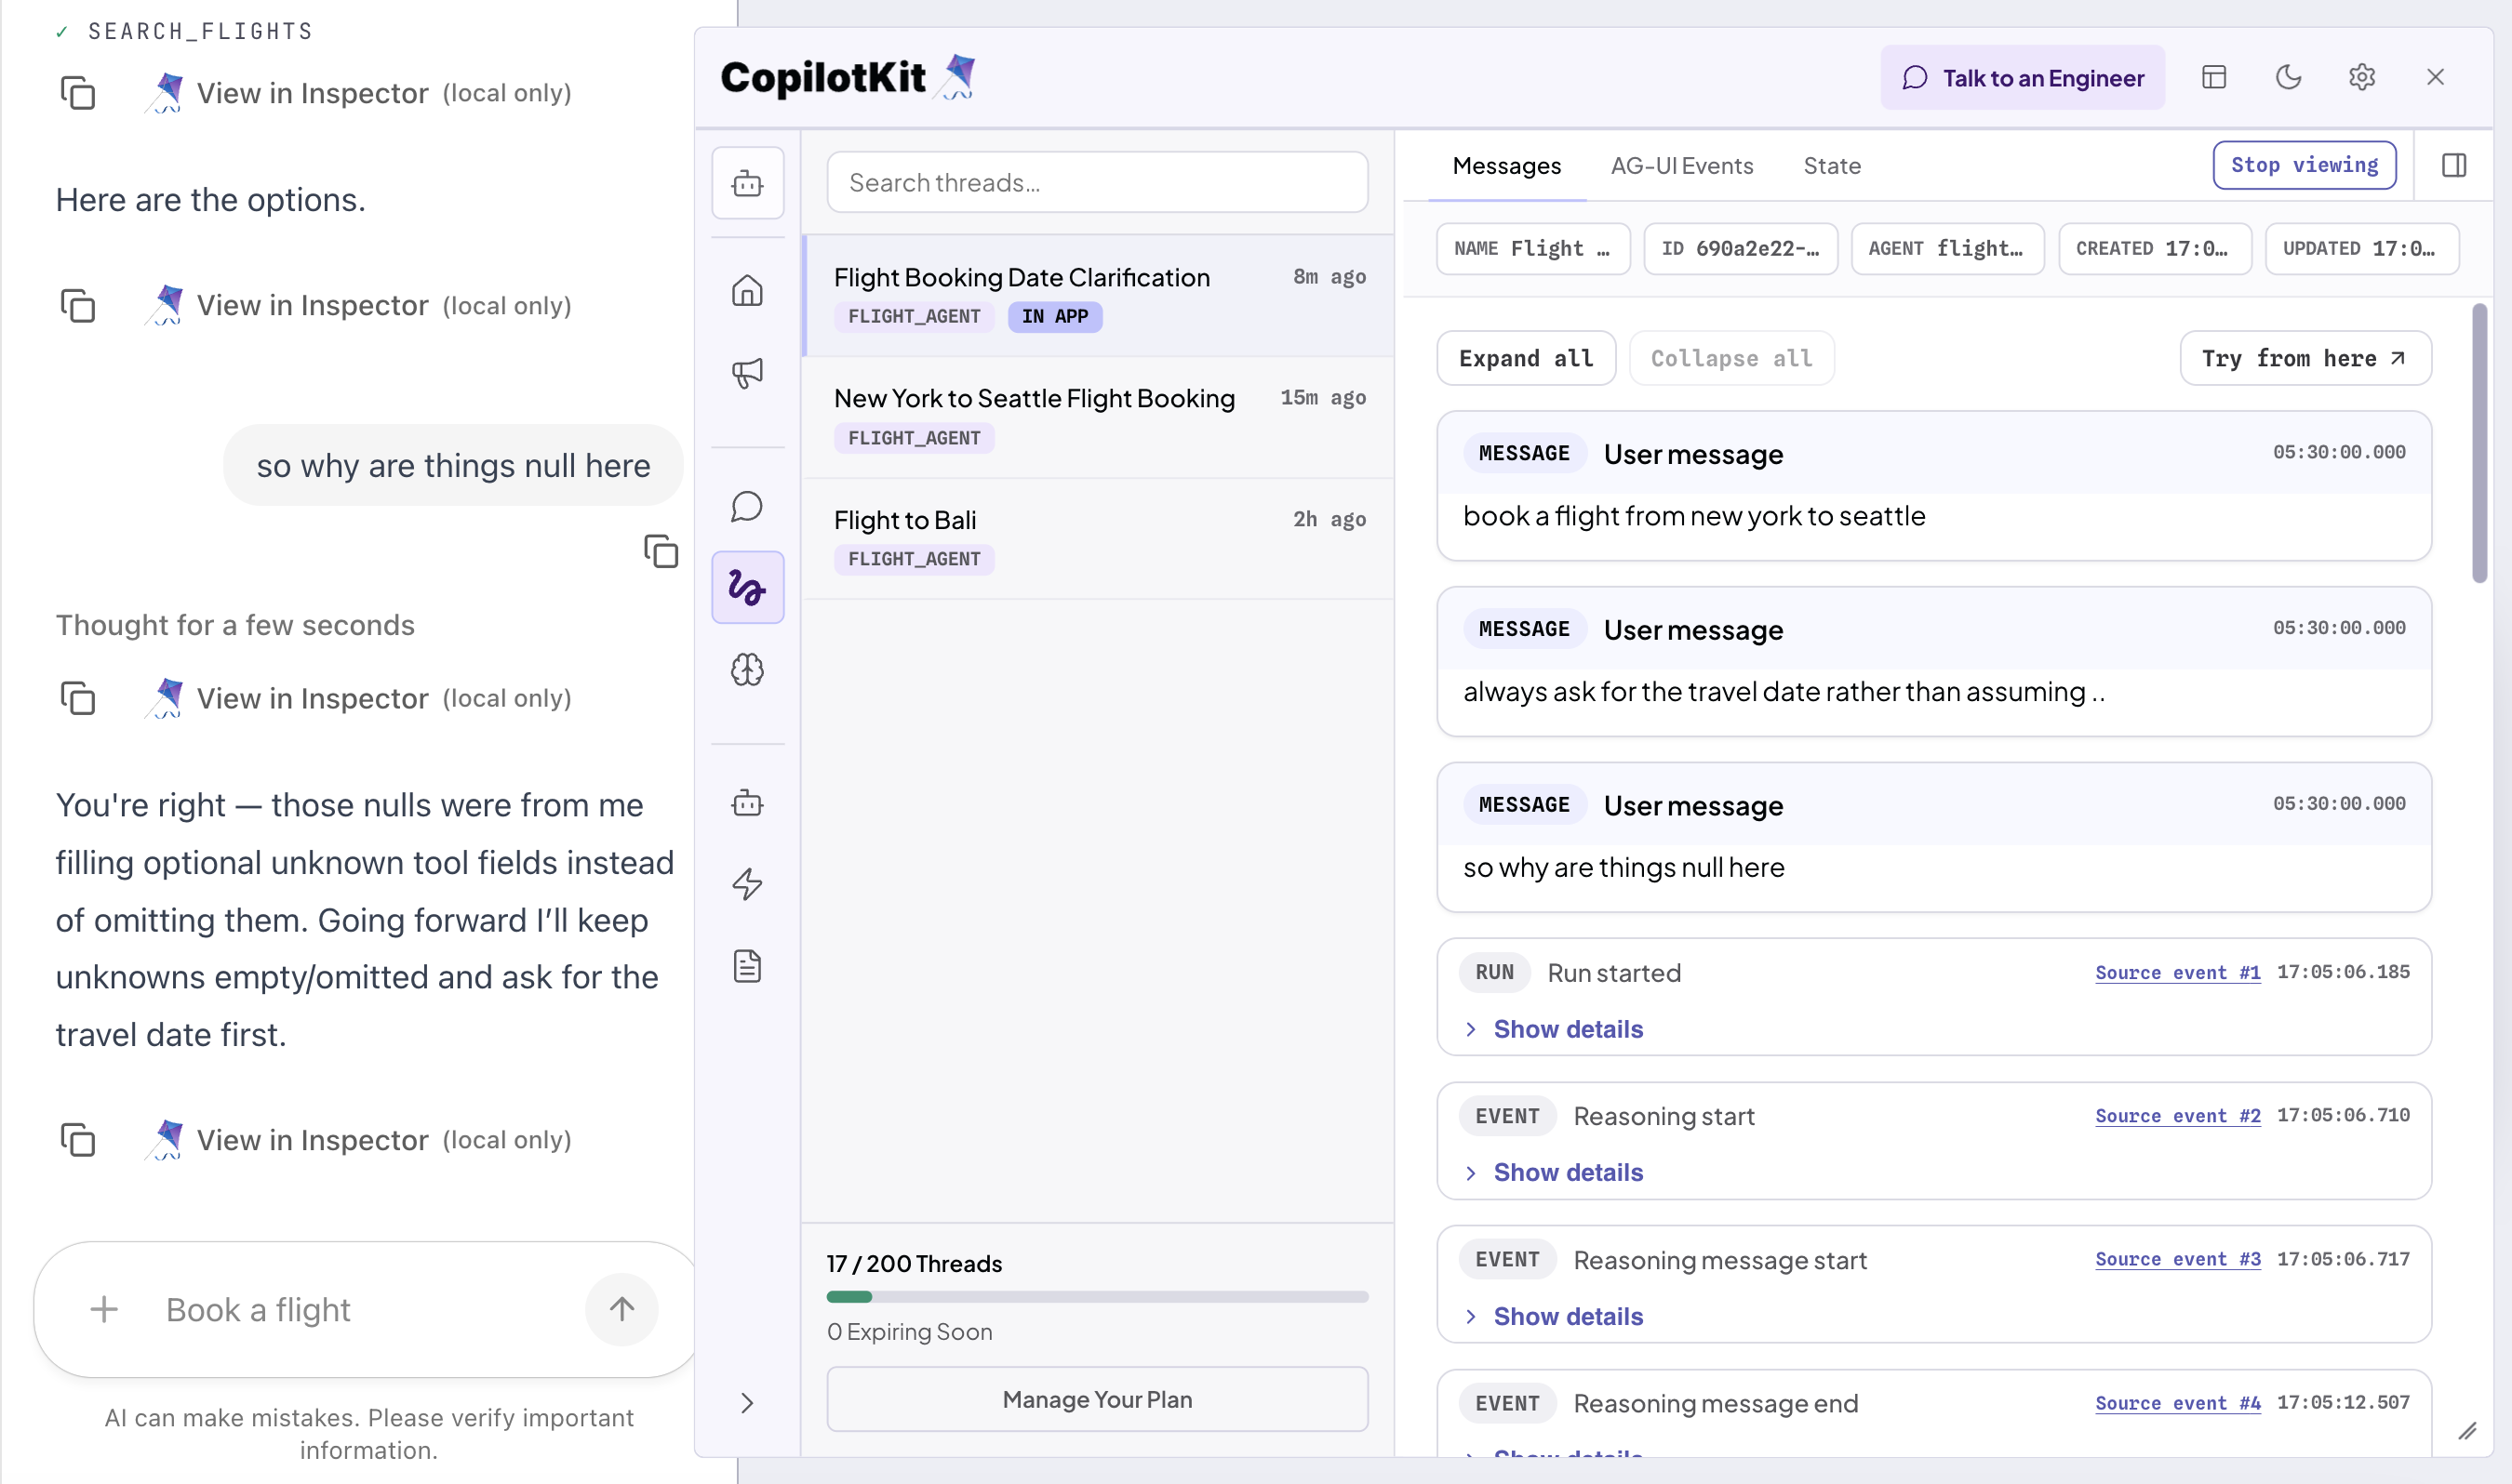
Task: Copy the 'Thought for a few seconds' block
Action: 78,698
